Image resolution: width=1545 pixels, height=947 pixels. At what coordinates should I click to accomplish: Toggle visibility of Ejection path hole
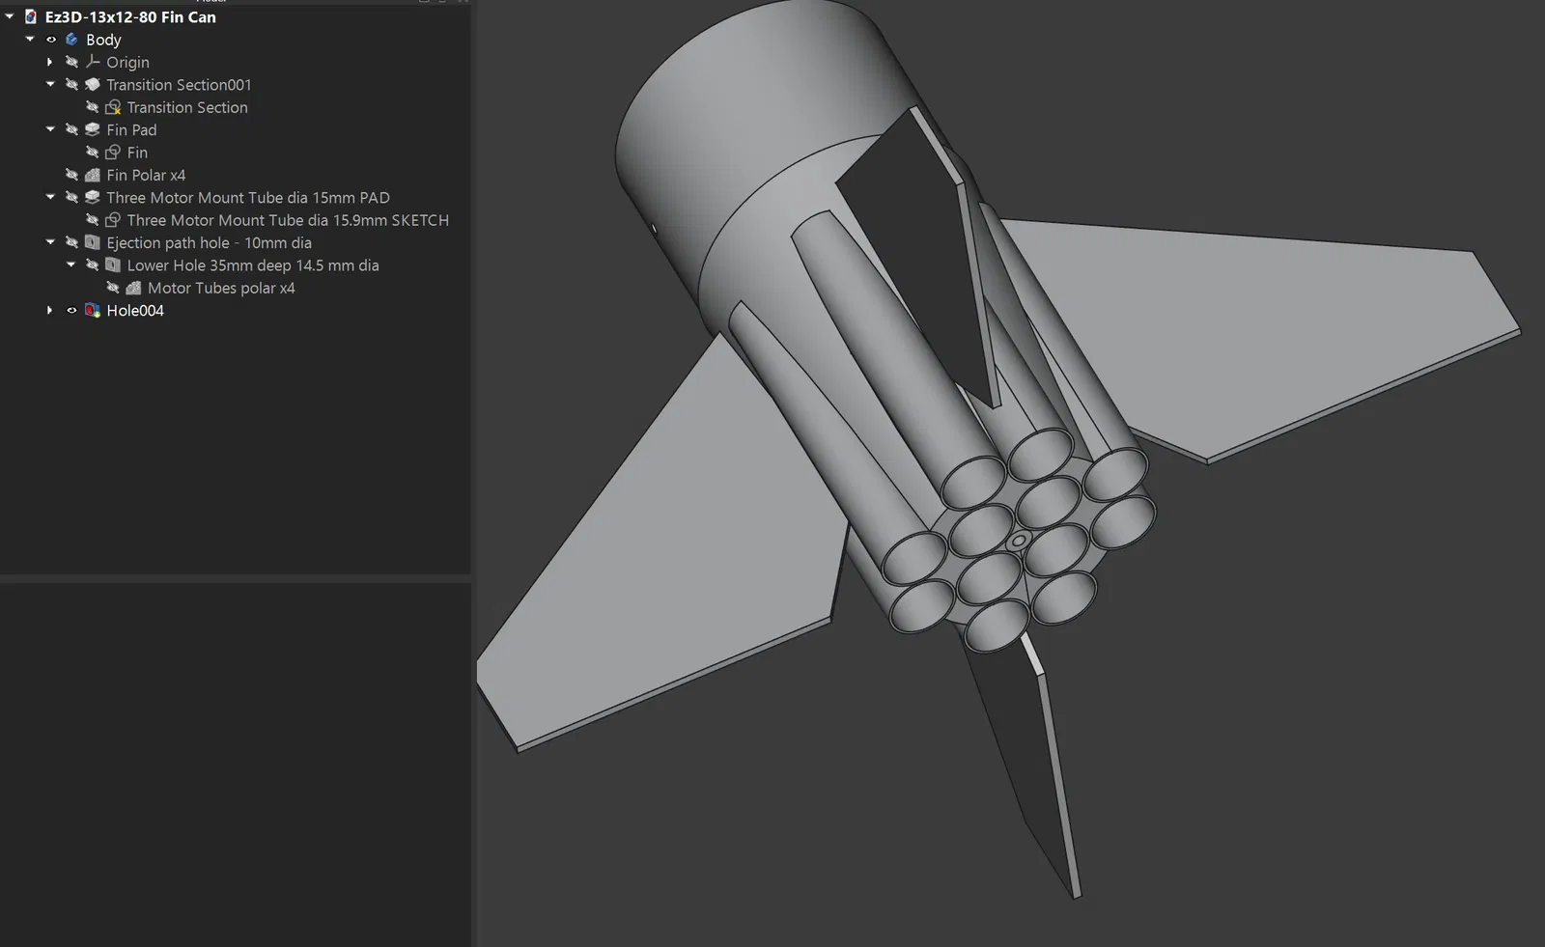pos(71,242)
